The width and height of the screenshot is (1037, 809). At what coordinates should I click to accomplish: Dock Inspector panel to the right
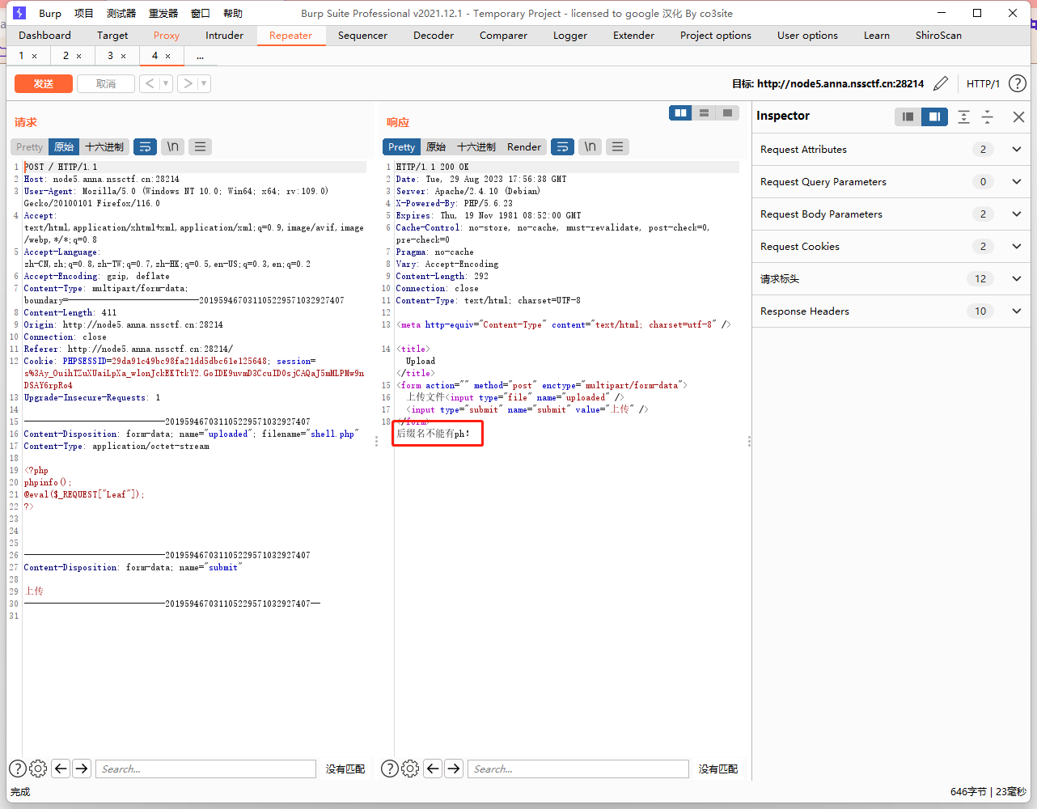934,116
